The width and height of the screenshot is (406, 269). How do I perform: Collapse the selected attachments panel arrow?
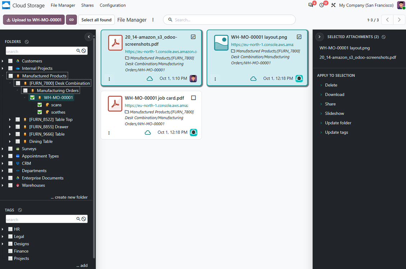click(319, 37)
